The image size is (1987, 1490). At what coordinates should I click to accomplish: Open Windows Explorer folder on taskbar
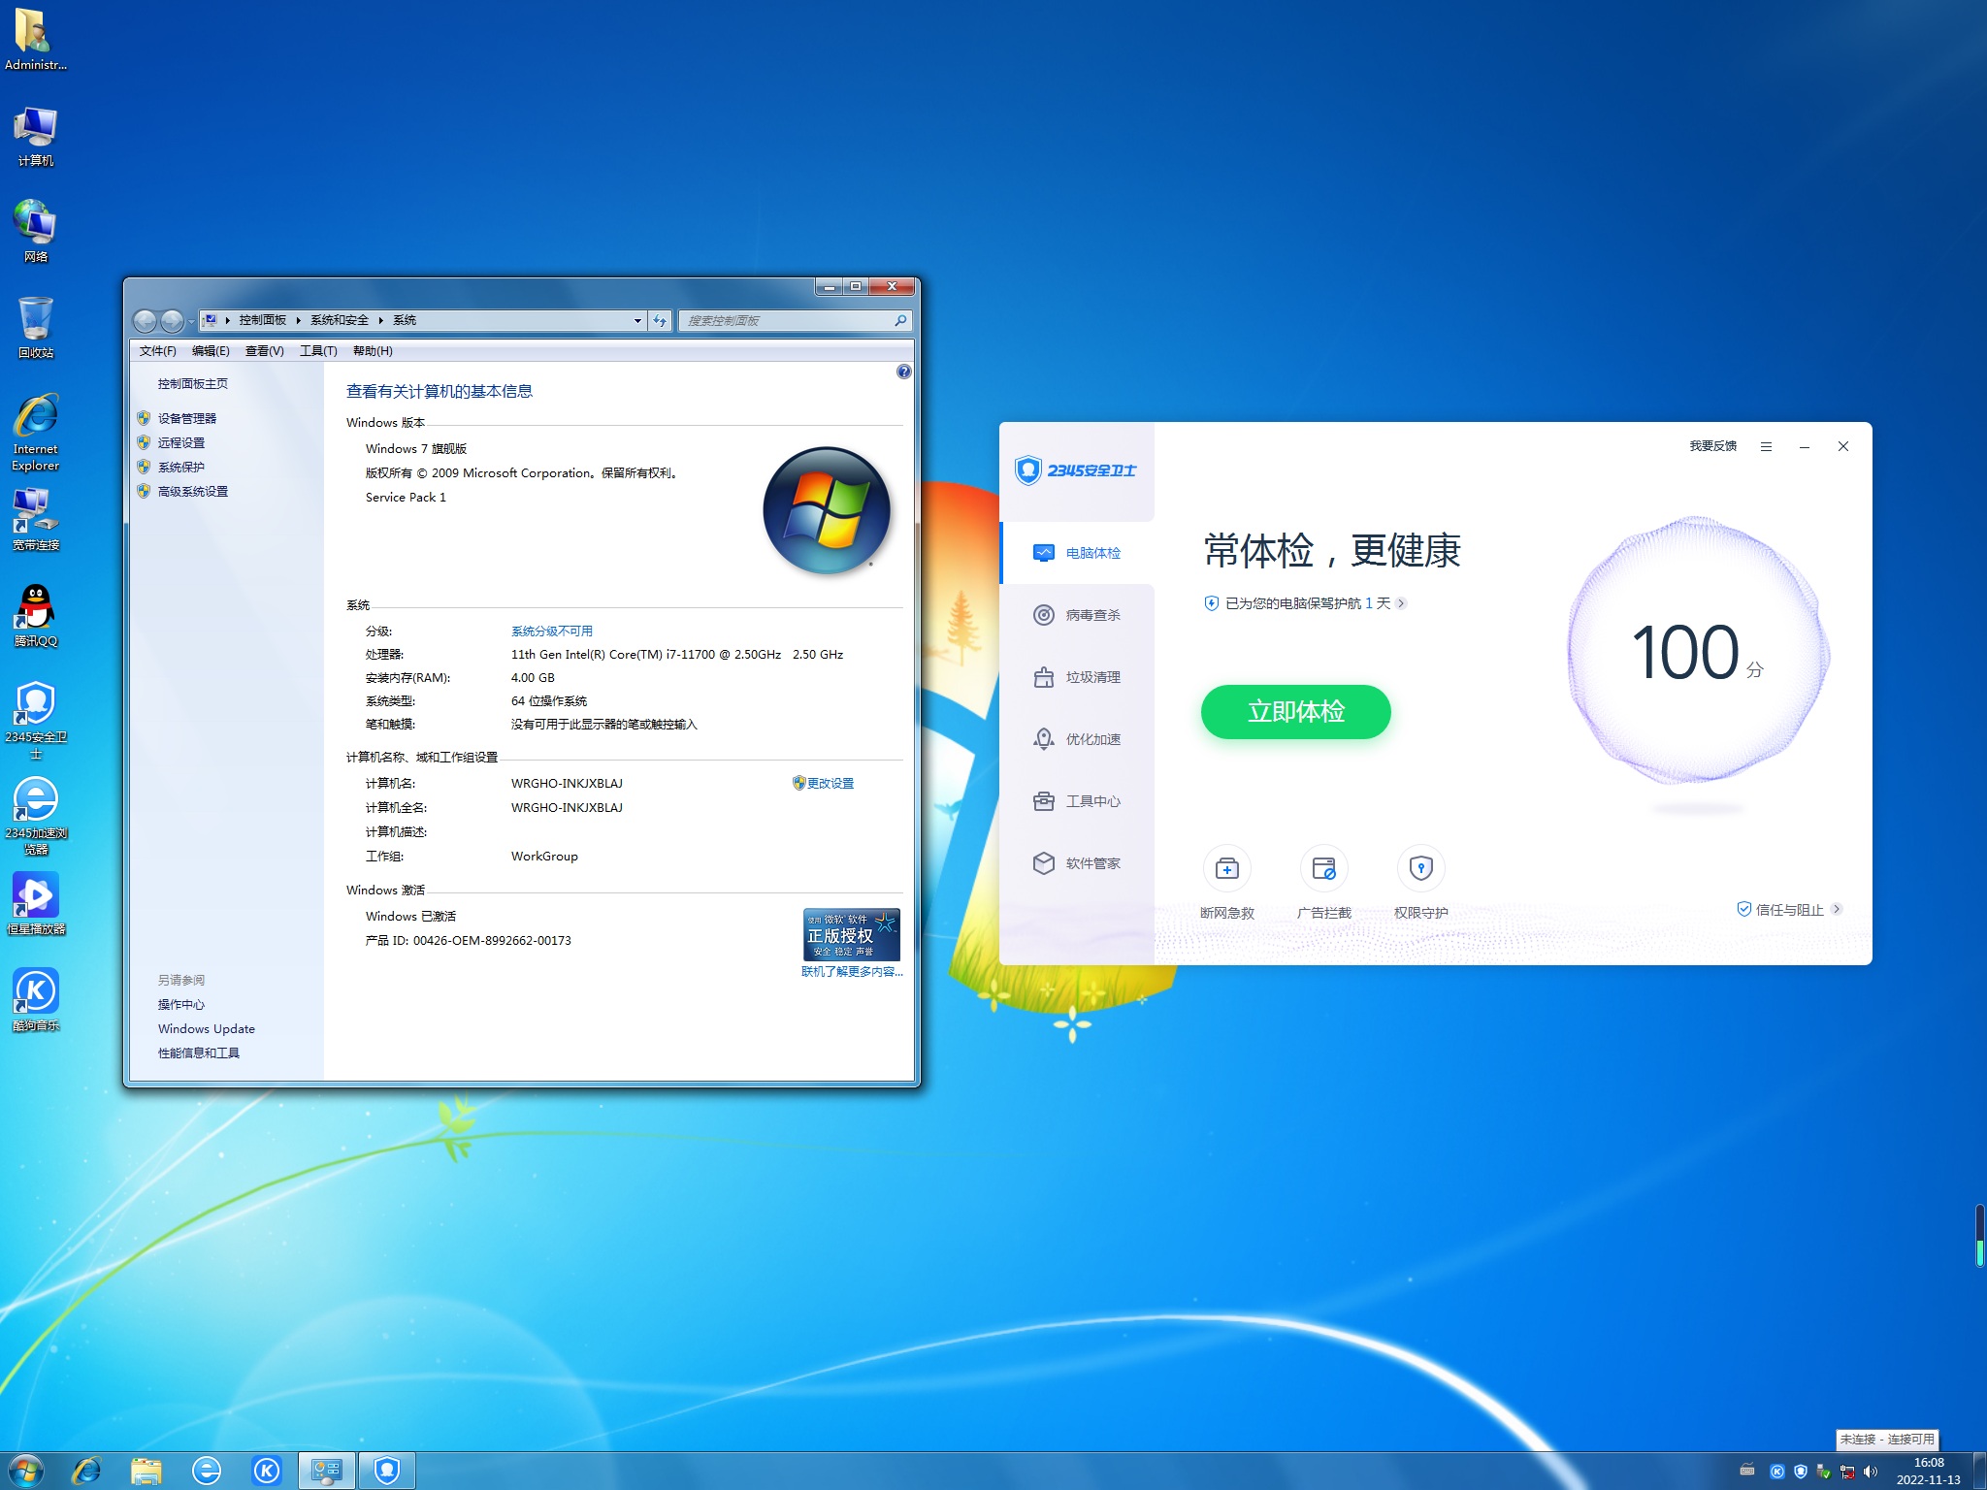click(147, 1471)
